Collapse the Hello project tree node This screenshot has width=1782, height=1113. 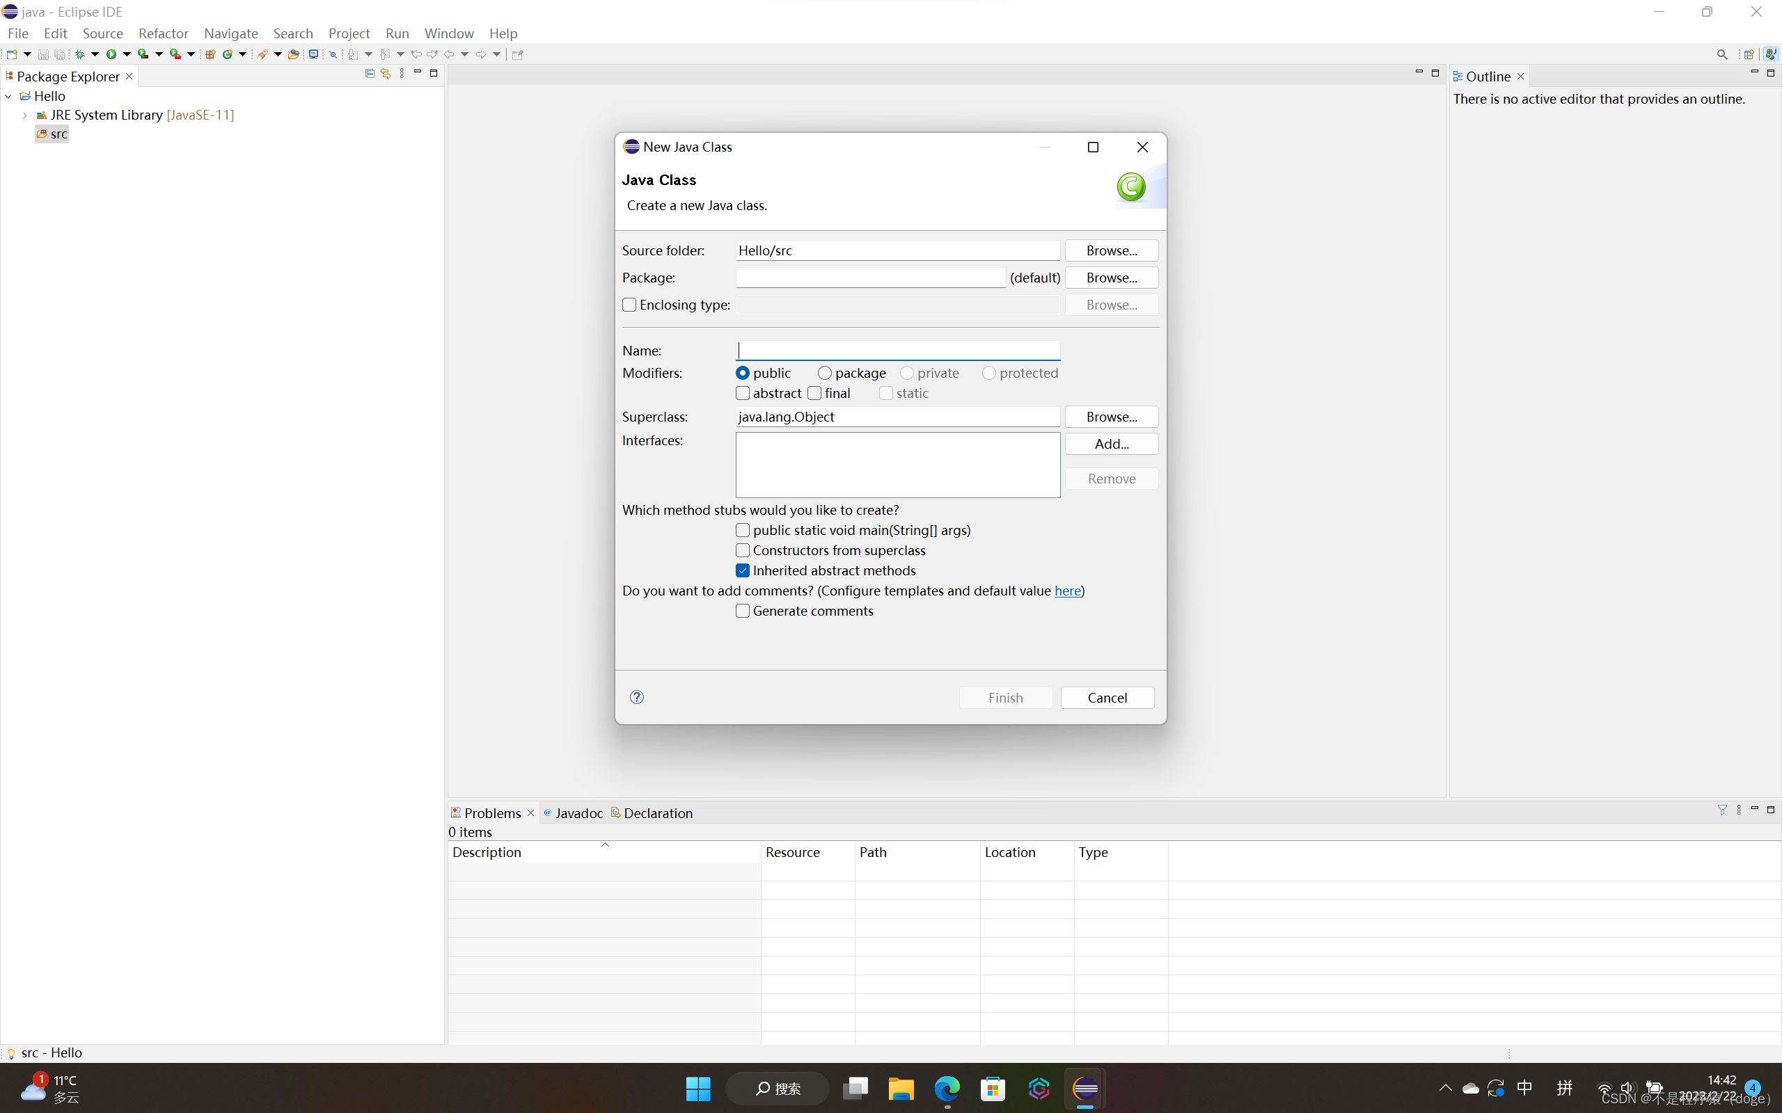tap(9, 97)
